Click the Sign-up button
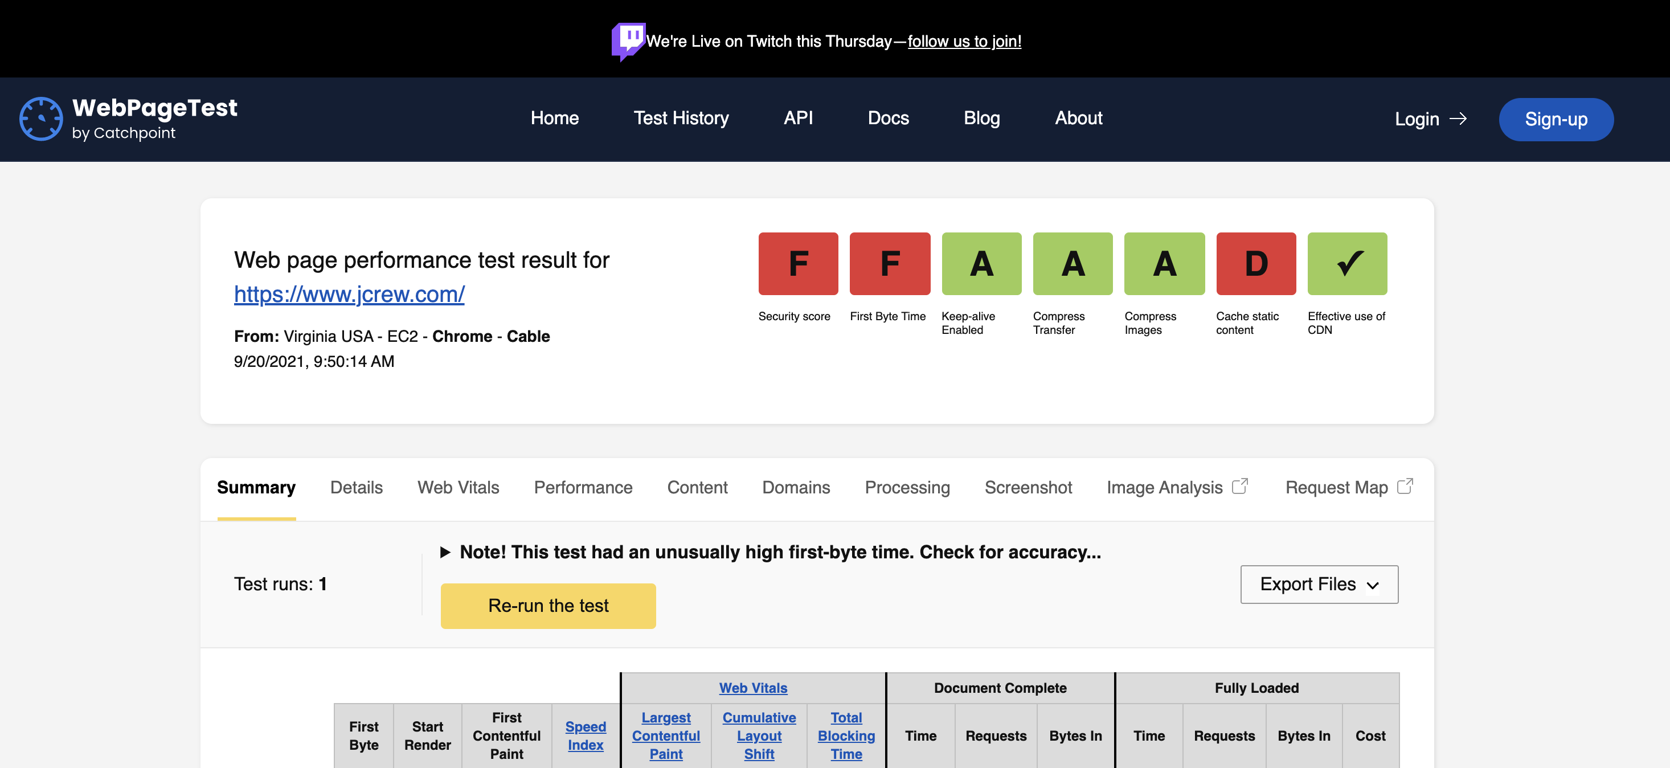 click(1556, 119)
